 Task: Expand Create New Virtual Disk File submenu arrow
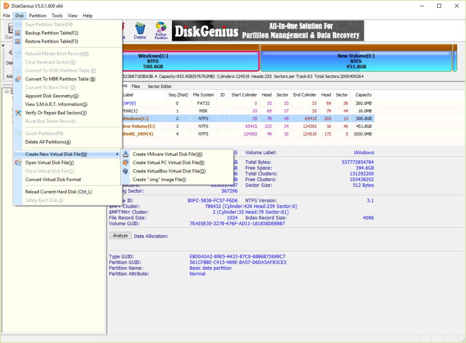[117, 154]
